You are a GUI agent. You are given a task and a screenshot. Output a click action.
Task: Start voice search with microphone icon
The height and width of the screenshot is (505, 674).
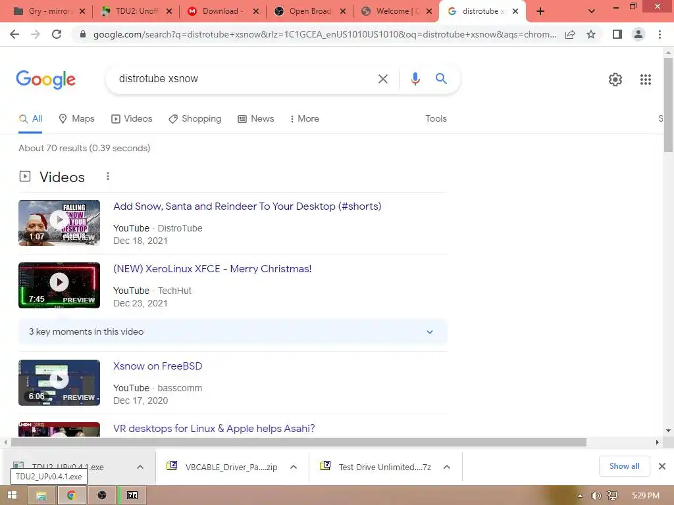pos(415,79)
